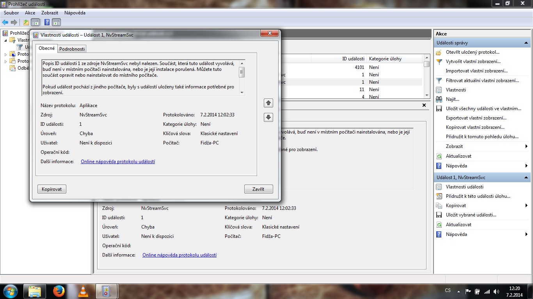Image resolution: width=533 pixels, height=299 pixels.
Task: Open Windows Explorer from the taskbar
Action: coord(35,291)
